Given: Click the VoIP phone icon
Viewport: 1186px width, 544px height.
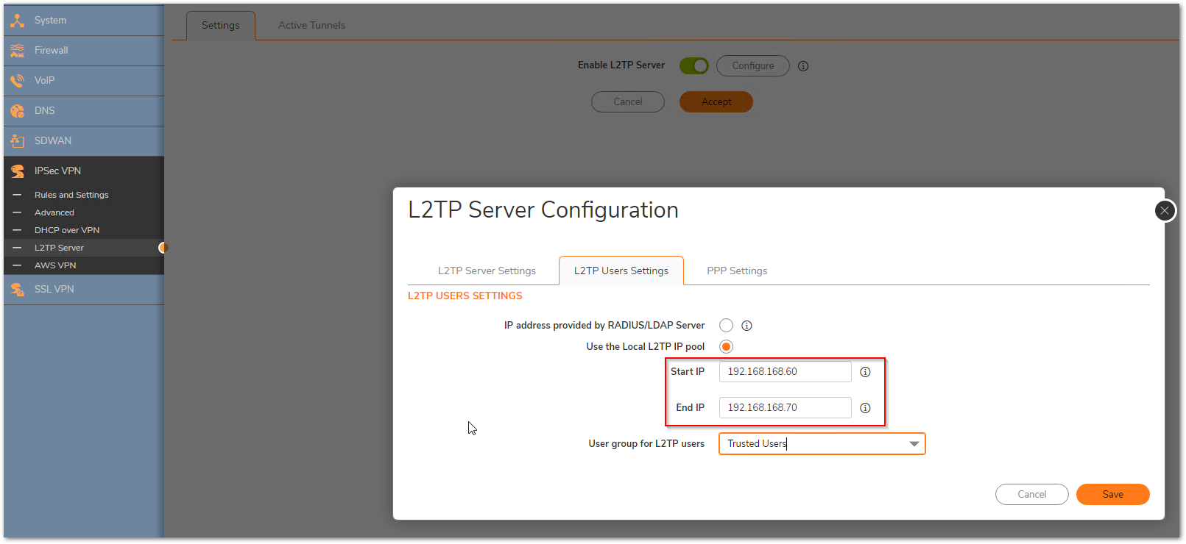Looking at the screenshot, I should point(18,81).
